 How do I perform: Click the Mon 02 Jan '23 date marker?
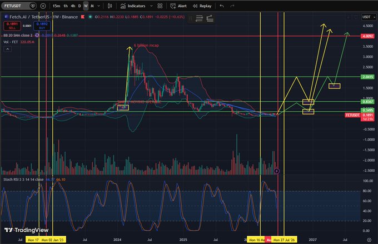[x=53, y=240]
